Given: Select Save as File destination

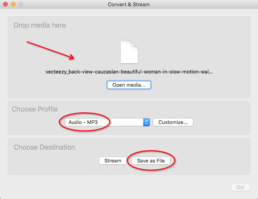Looking at the screenshot, I should [151, 161].
